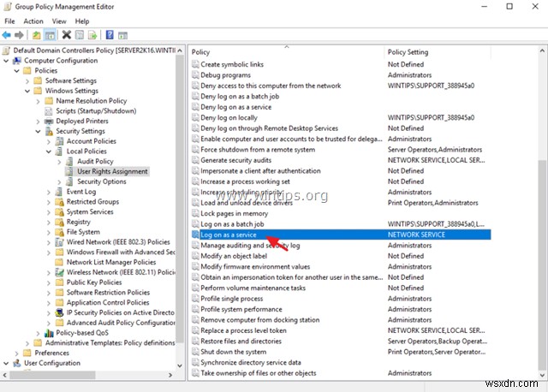
Task: Maximize the Group Policy Management Editor window
Action: 509,6
